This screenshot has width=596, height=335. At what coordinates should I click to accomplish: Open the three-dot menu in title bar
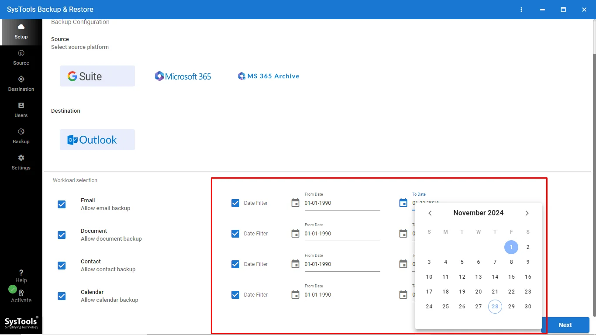click(x=521, y=10)
